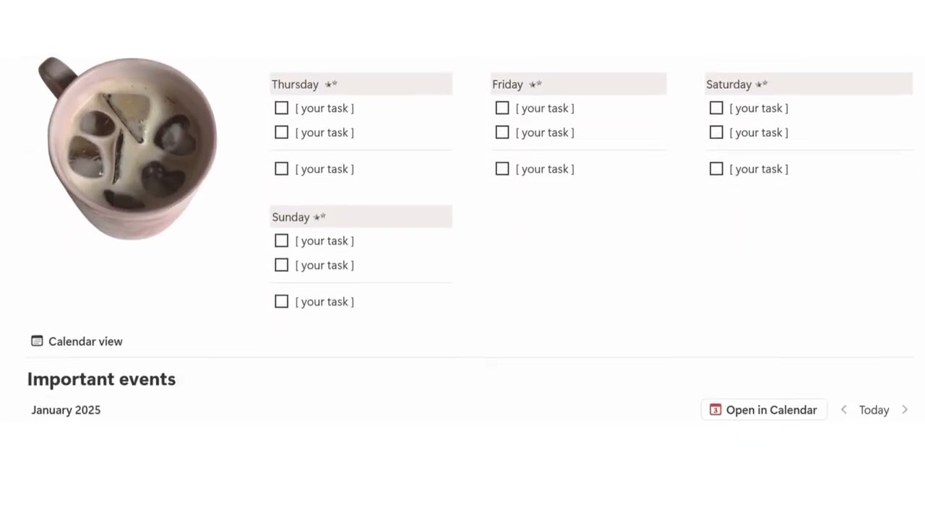
Task: Check the second Friday task checkbox
Action: coord(502,132)
